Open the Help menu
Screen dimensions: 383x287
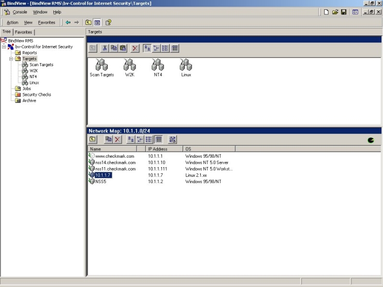tap(57, 12)
